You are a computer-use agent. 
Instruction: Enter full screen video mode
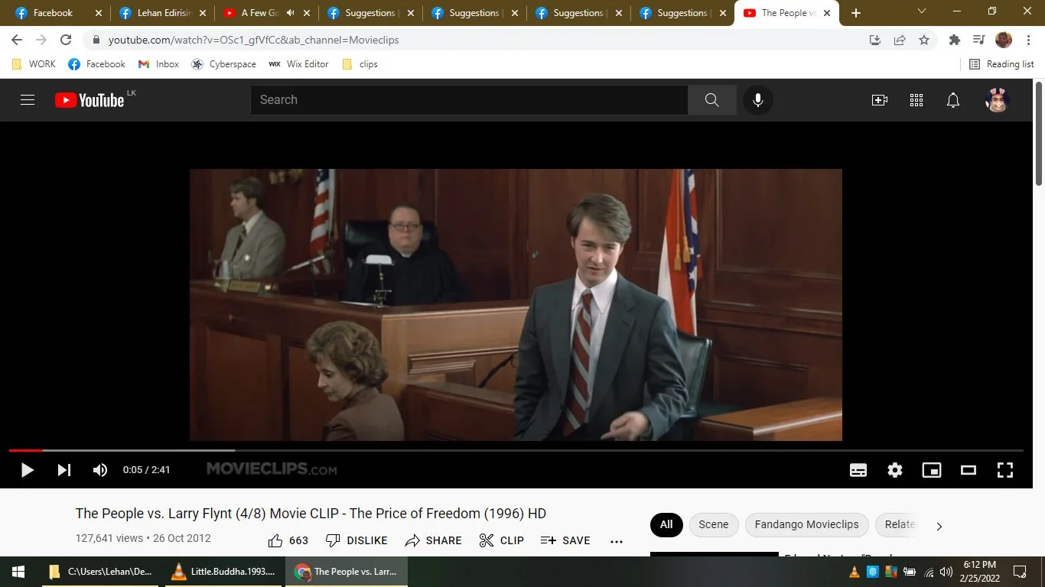(1005, 470)
